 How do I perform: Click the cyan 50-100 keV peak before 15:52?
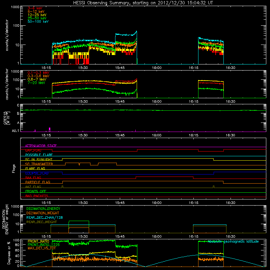click(x=136, y=31)
